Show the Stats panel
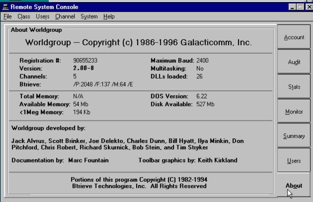 [294, 86]
